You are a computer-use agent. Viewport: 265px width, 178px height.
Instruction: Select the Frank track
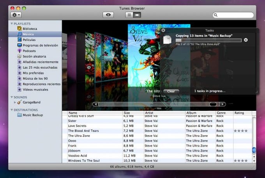click(72, 146)
